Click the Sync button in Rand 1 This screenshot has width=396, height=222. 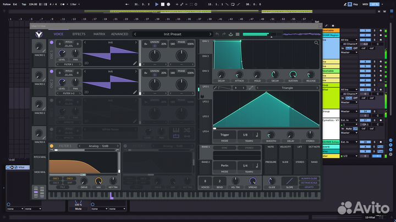(224, 148)
